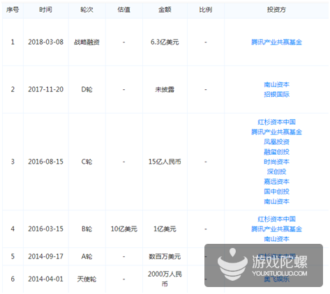Viewport: 330px width, 294px height.
Task: Open the 招银国际 investor link
Action: 276,94
